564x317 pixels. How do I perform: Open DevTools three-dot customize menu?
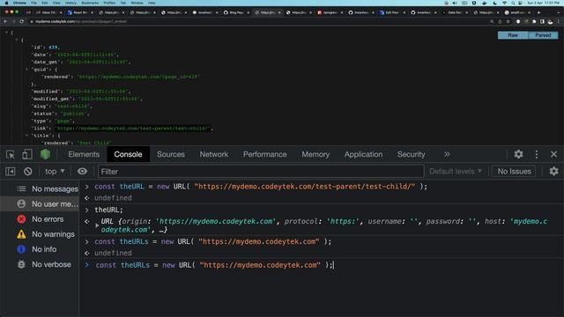coord(537,154)
